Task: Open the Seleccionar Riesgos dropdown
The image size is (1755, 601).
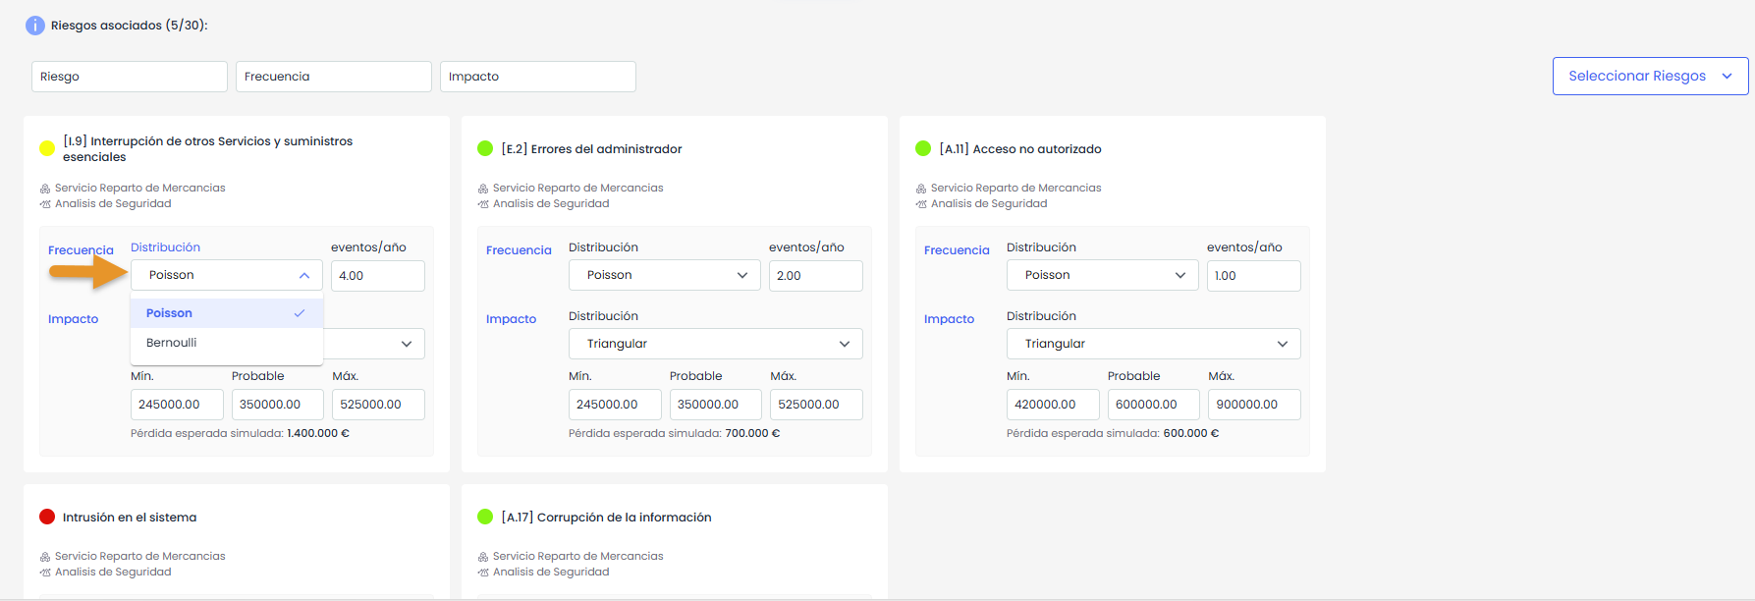Action: coord(1650,76)
